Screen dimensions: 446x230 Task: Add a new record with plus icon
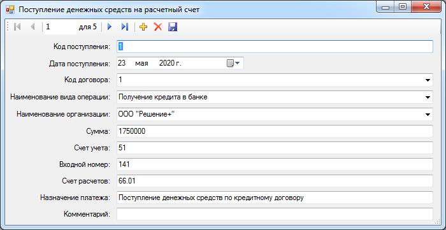point(143,27)
